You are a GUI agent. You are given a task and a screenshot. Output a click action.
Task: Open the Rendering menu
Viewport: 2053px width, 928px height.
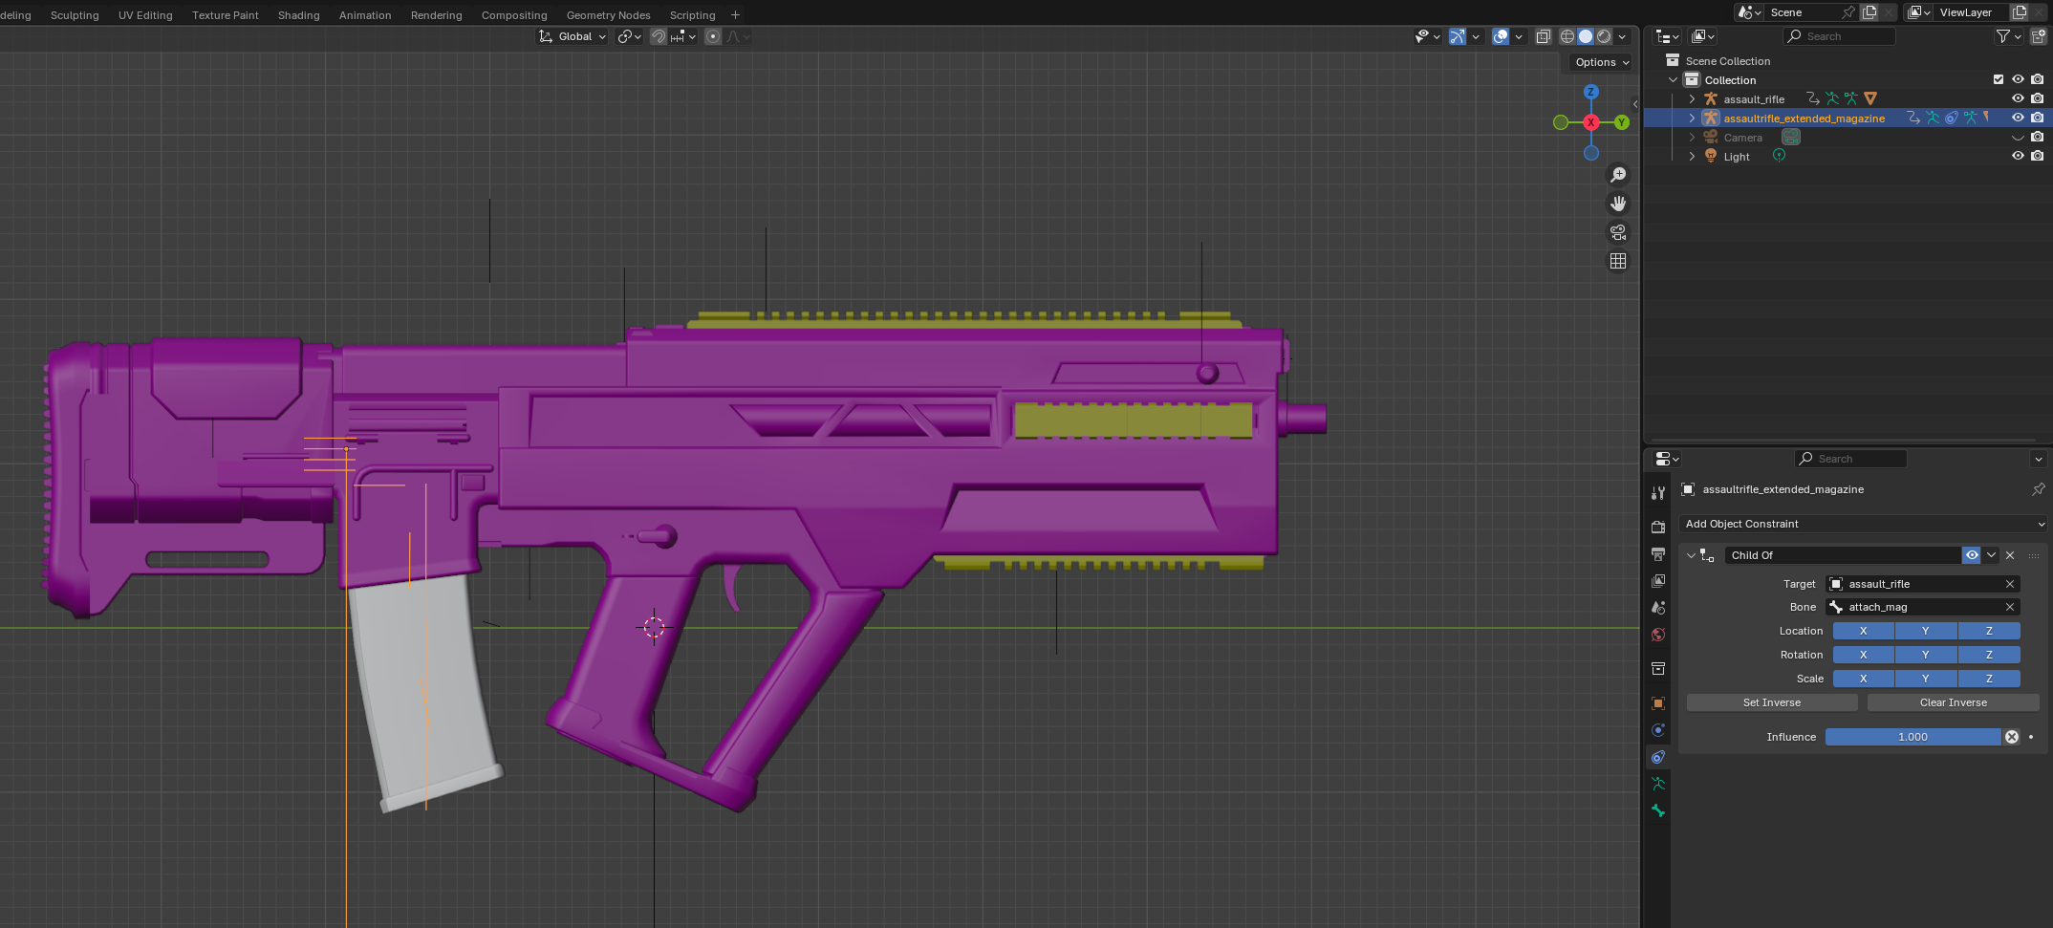(436, 14)
